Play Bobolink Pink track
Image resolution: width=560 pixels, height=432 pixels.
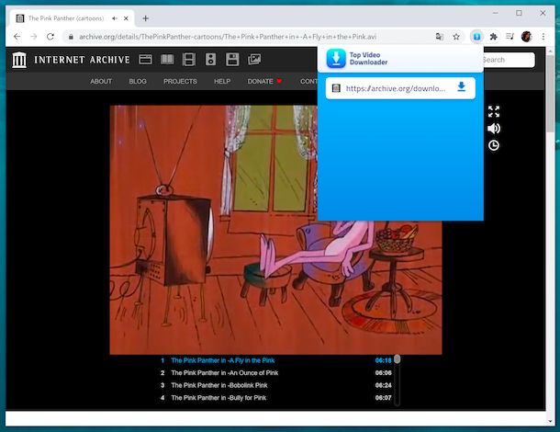(x=218, y=385)
